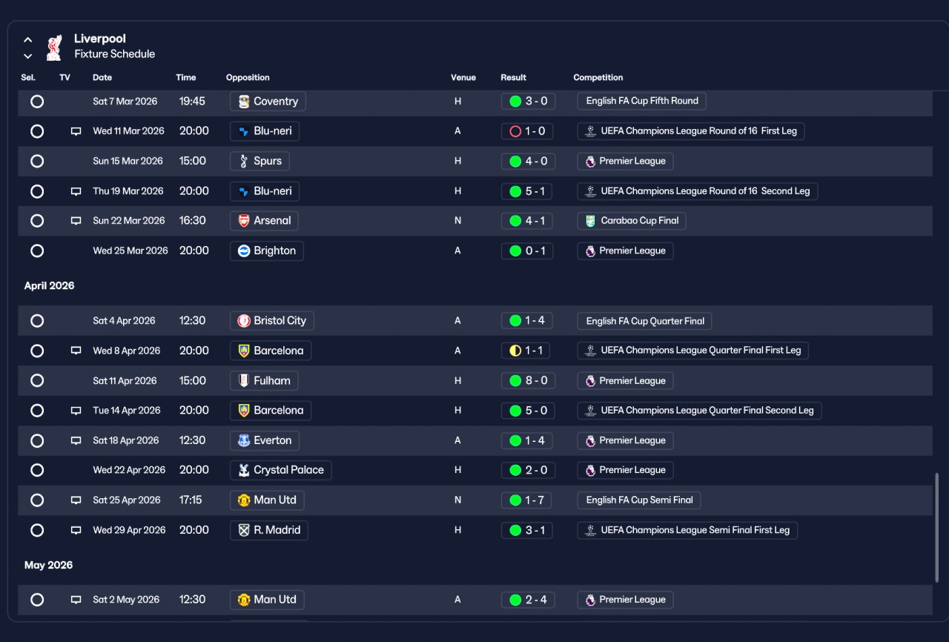Click the half-yellow draw indicator for Barcelona 1-1
949x642 pixels.
coord(515,351)
